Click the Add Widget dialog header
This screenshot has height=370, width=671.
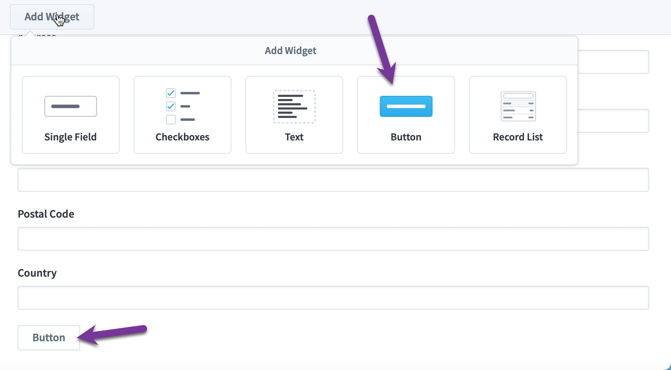coord(290,51)
